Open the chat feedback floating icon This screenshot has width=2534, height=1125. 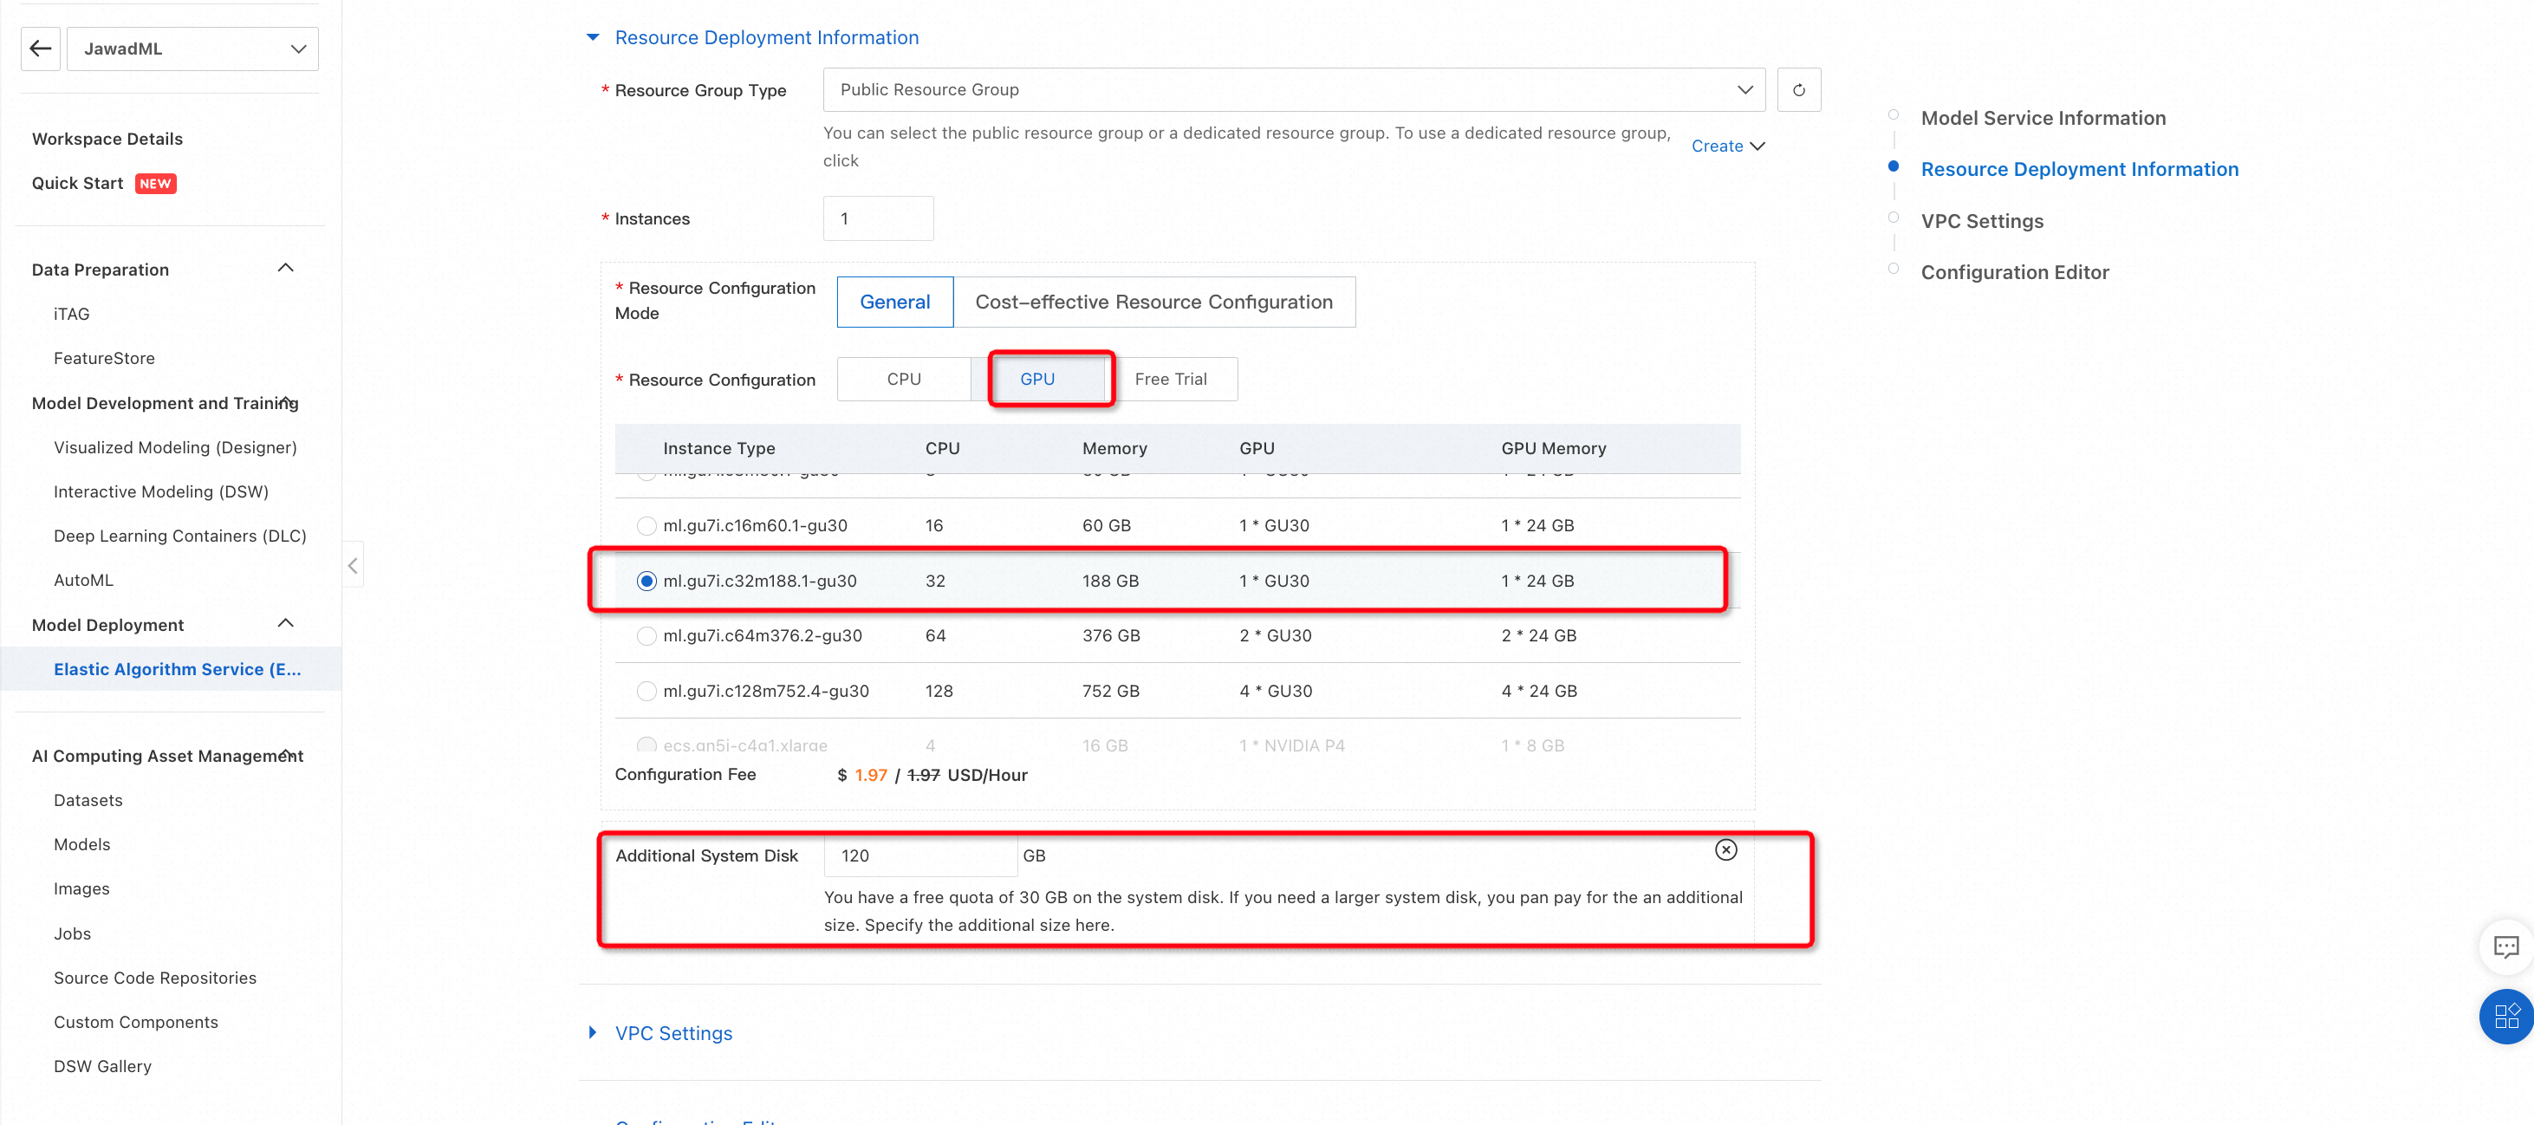click(x=2505, y=947)
